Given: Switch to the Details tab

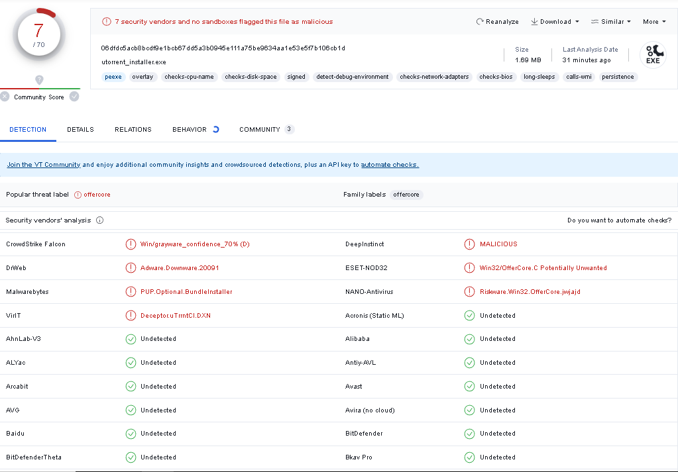Looking at the screenshot, I should [x=80, y=130].
